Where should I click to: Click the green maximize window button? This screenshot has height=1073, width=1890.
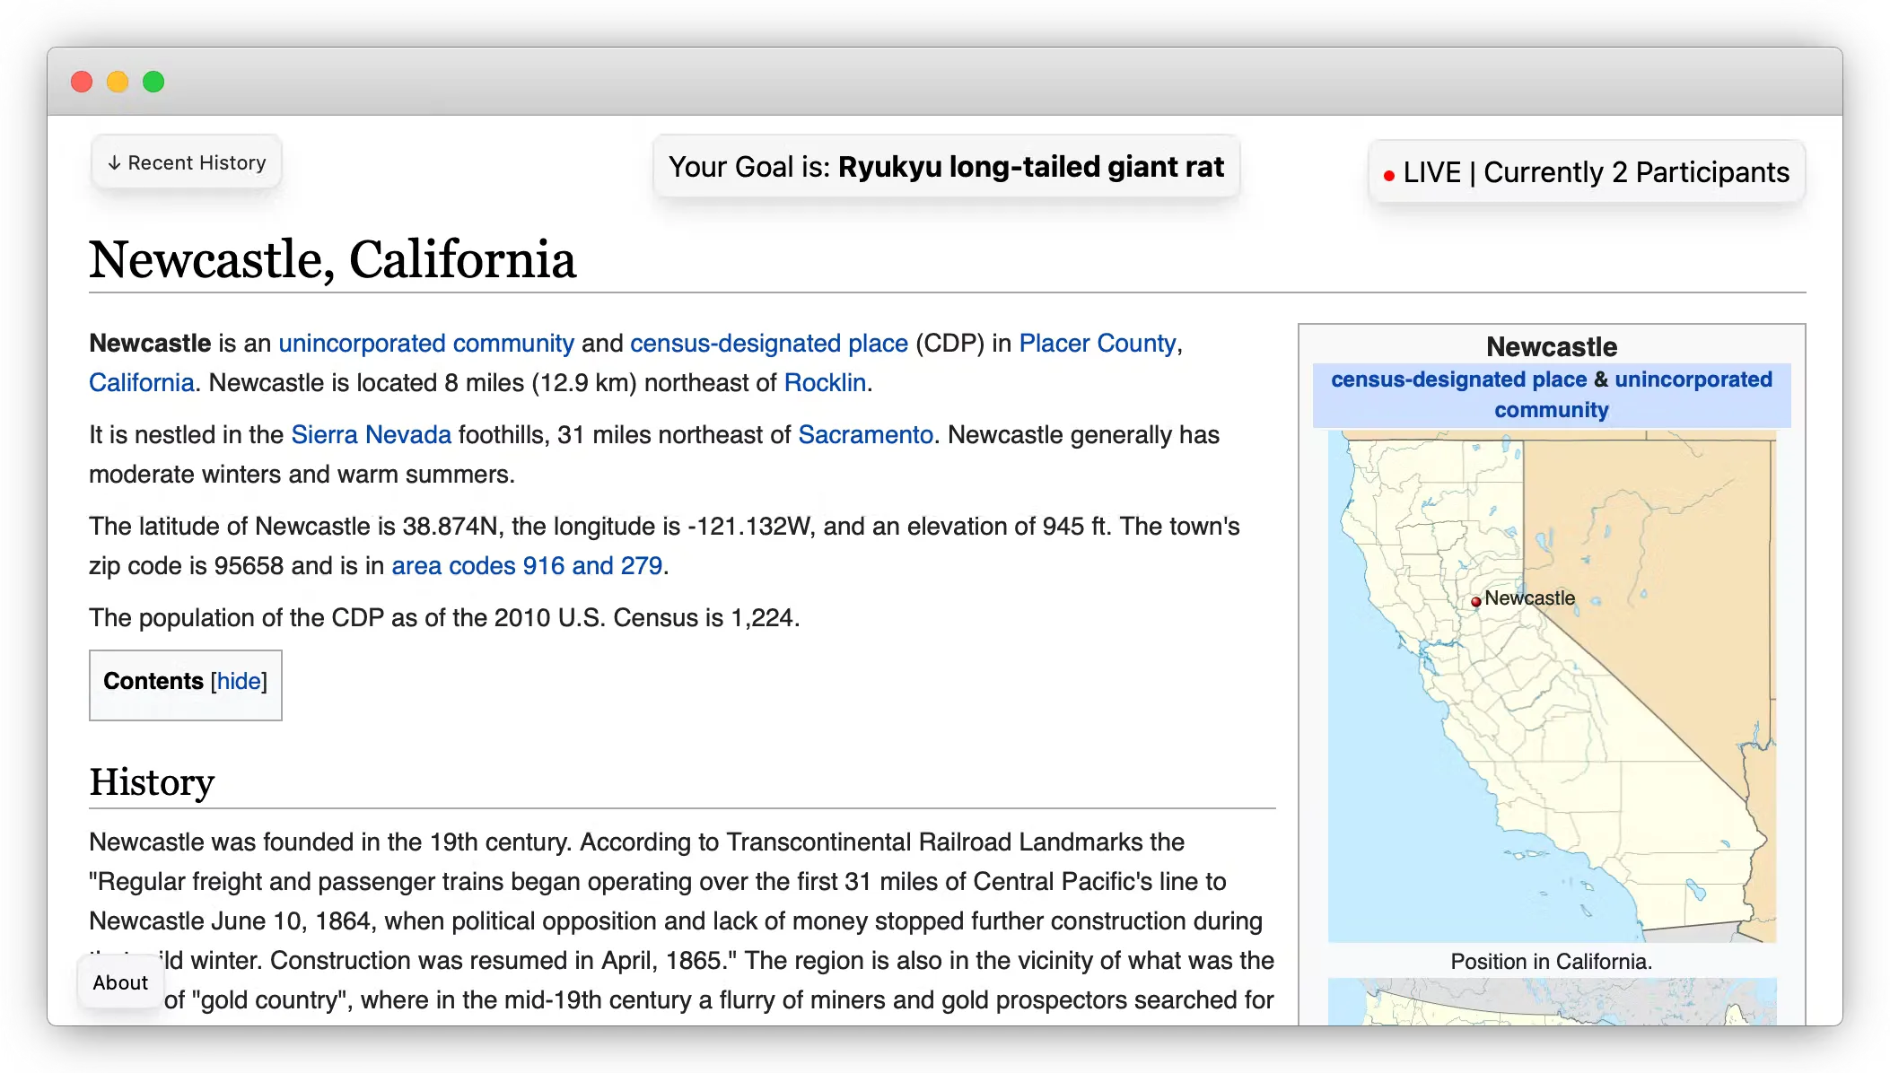(153, 82)
